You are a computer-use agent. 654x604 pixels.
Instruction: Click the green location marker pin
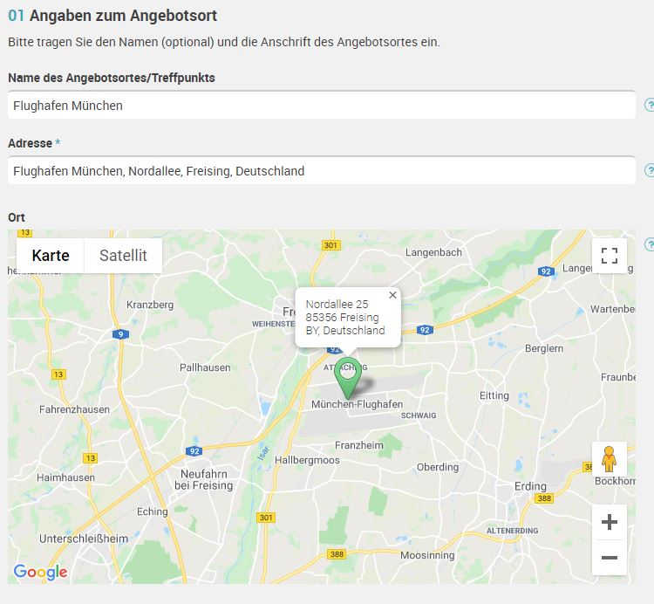(x=347, y=378)
